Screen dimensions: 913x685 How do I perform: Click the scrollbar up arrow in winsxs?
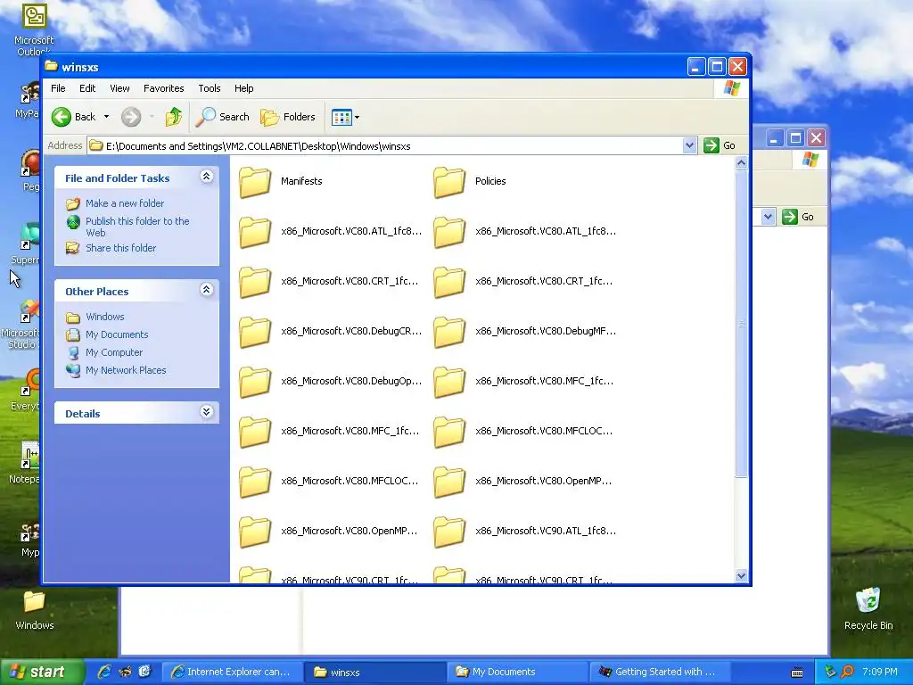741,163
